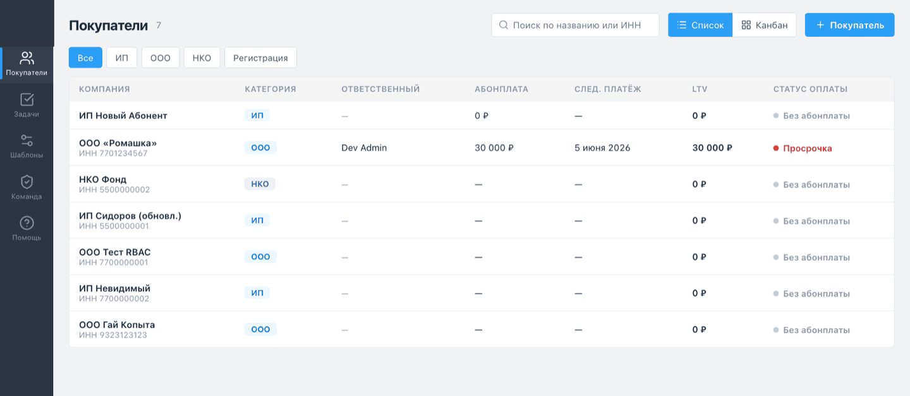Click LTV 30 000 ₽ in Ромашка row
This screenshot has height=396, width=910.
(x=712, y=148)
